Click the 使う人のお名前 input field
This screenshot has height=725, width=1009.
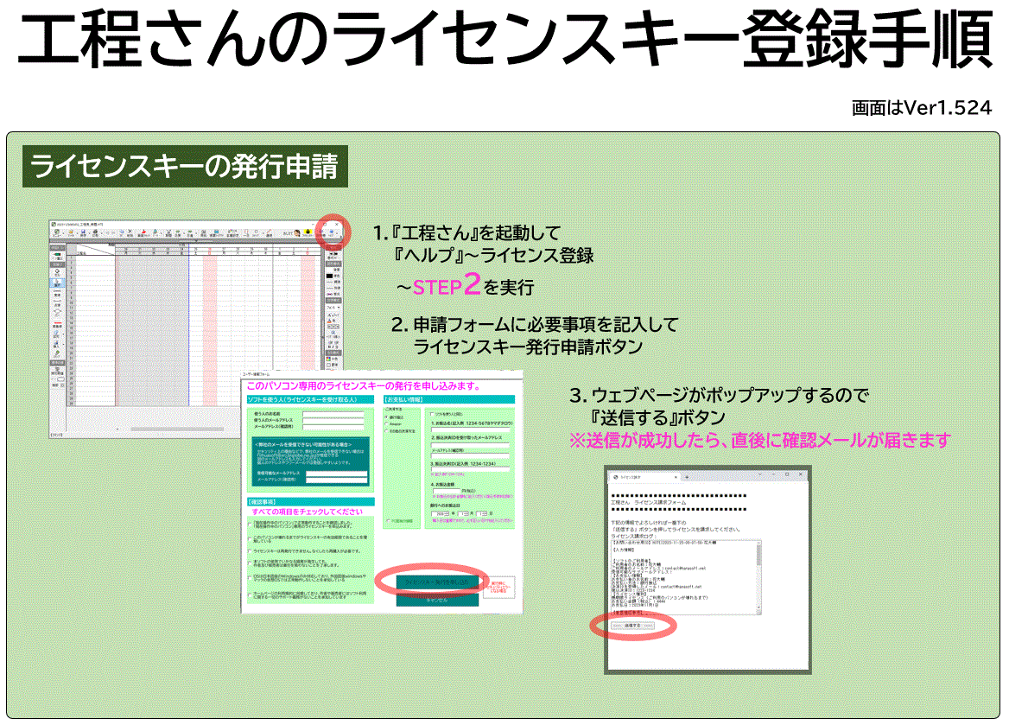click(333, 415)
